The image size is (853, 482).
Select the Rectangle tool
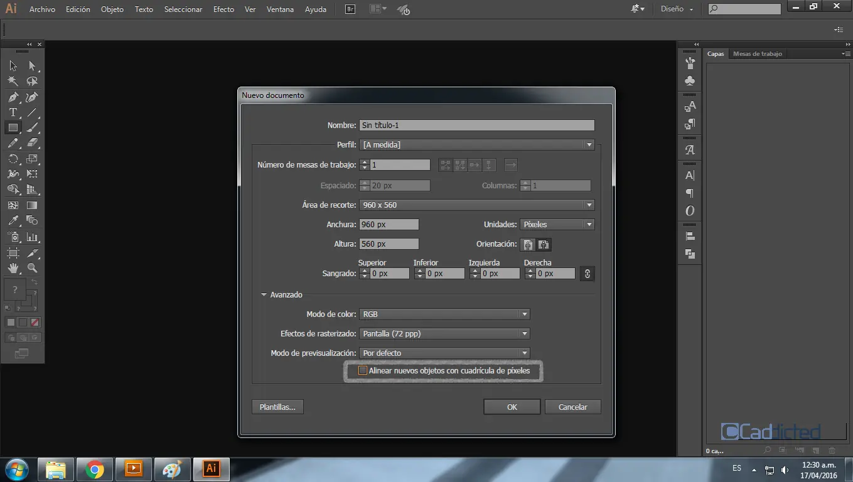pyautogui.click(x=13, y=127)
